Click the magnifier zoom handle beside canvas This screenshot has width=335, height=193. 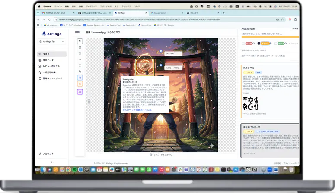click(89, 101)
